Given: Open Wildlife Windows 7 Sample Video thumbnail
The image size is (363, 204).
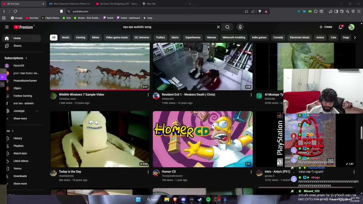Looking at the screenshot, I should pyautogui.click(x=100, y=66).
